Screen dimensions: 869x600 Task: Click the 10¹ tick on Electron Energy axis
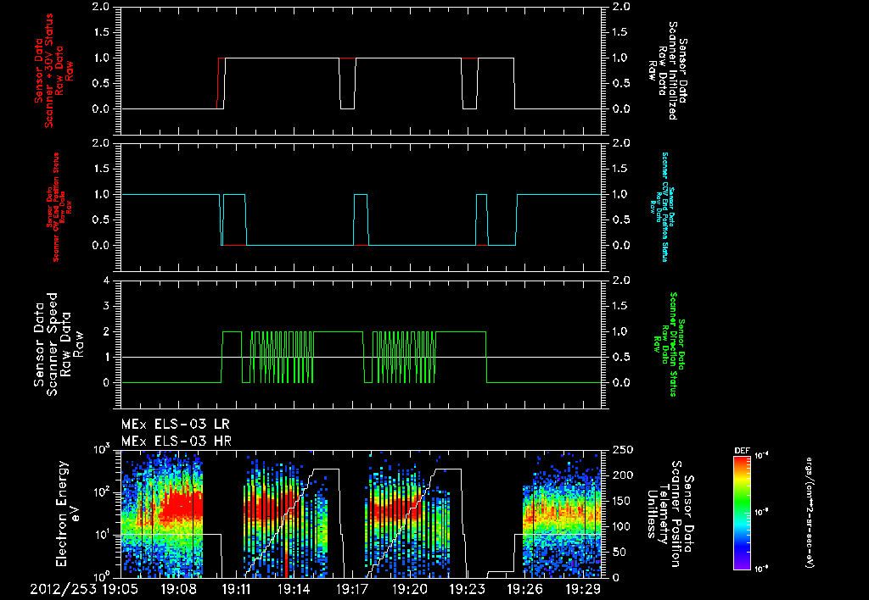pyautogui.click(x=101, y=535)
